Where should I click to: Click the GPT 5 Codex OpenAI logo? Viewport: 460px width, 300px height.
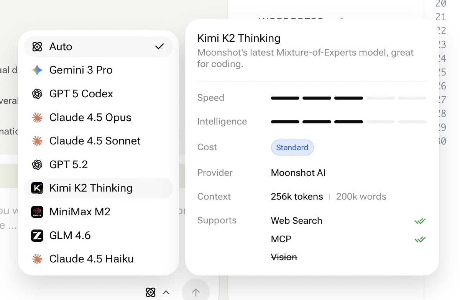pyautogui.click(x=37, y=94)
